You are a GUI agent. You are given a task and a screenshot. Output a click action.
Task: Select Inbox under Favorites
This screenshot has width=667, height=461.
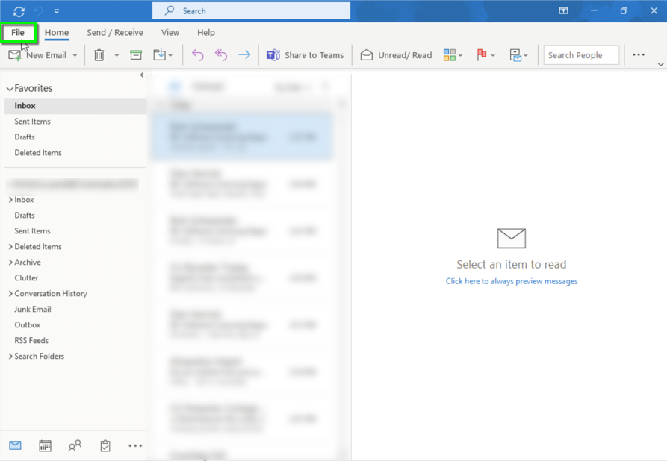(x=75, y=106)
